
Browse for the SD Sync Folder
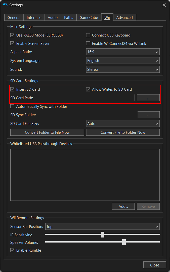tap(149, 115)
